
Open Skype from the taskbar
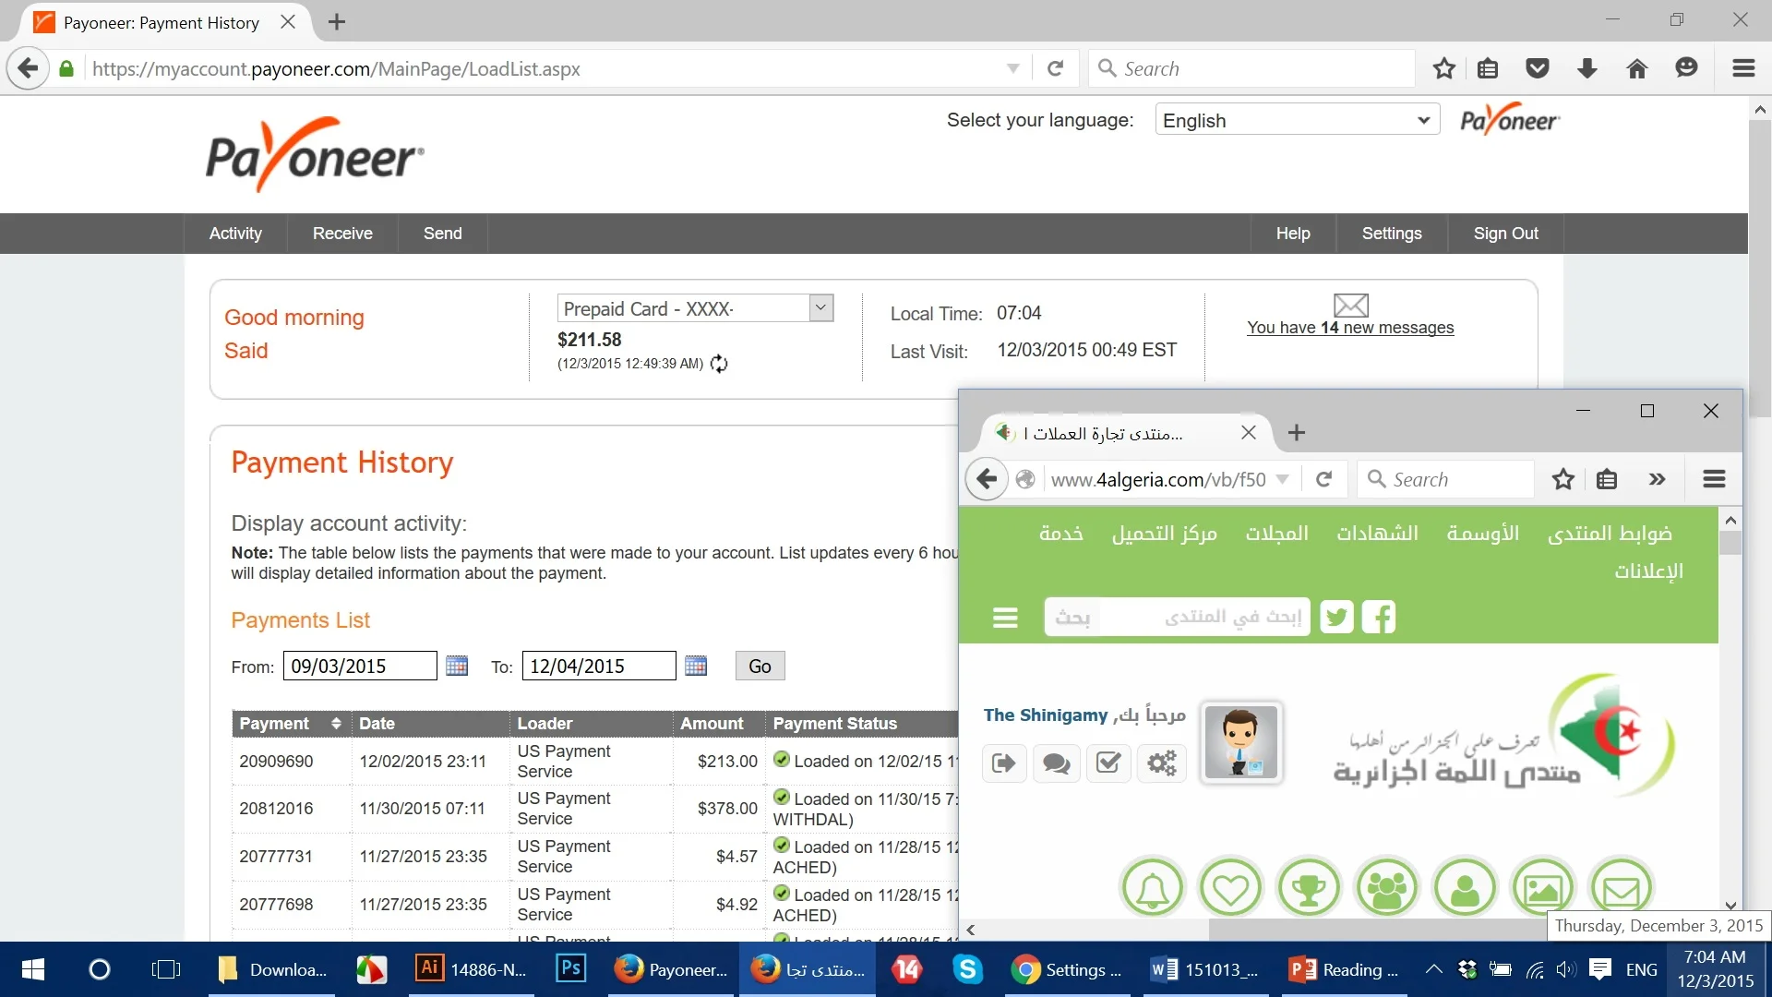click(x=967, y=969)
